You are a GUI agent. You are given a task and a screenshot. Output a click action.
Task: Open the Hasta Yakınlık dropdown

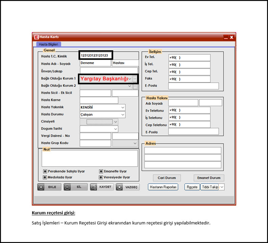point(123,107)
